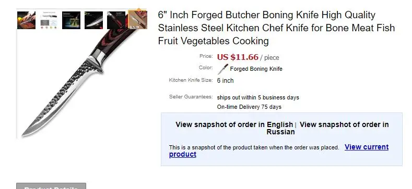This screenshot has width=412, height=189.
Task: Click the On-time Delivery 75 days guarantee
Action: coord(249,107)
